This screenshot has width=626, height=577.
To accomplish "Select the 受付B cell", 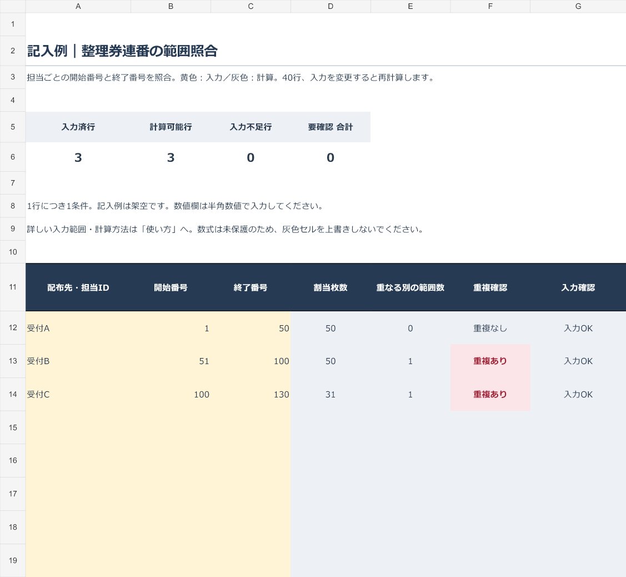I will click(x=78, y=361).
